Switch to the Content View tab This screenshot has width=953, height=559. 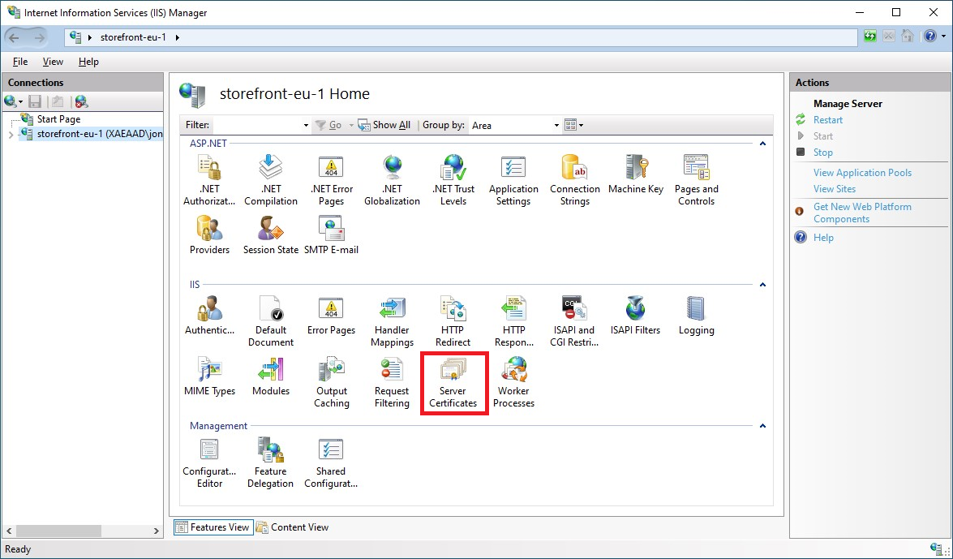pyautogui.click(x=292, y=527)
